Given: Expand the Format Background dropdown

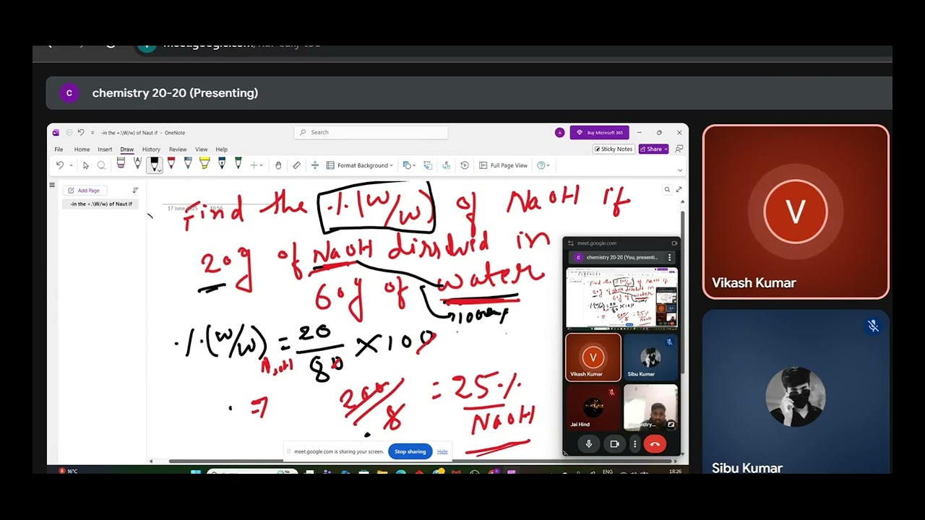Looking at the screenshot, I should [x=391, y=166].
